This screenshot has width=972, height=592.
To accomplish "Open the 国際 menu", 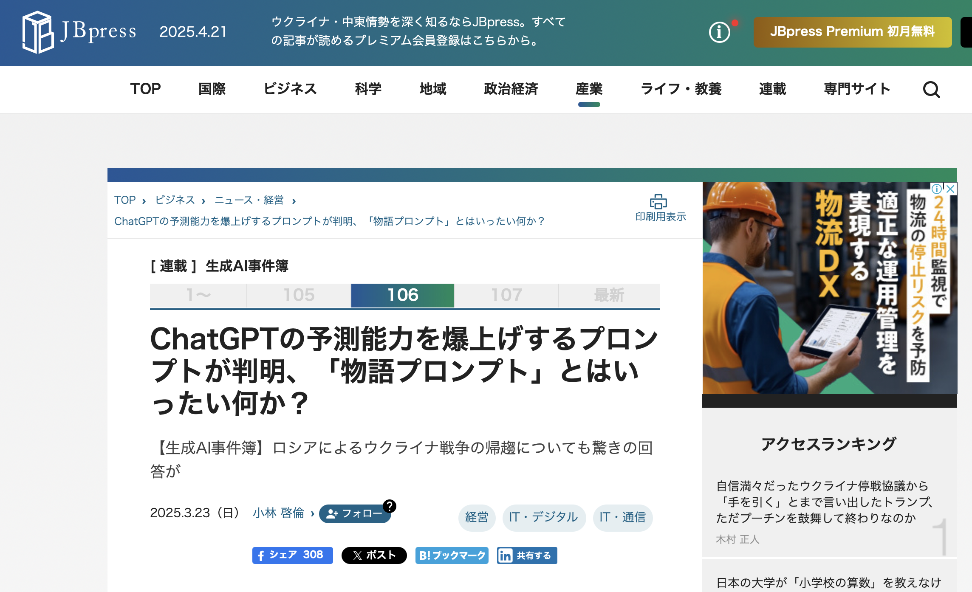I will coord(212,89).
